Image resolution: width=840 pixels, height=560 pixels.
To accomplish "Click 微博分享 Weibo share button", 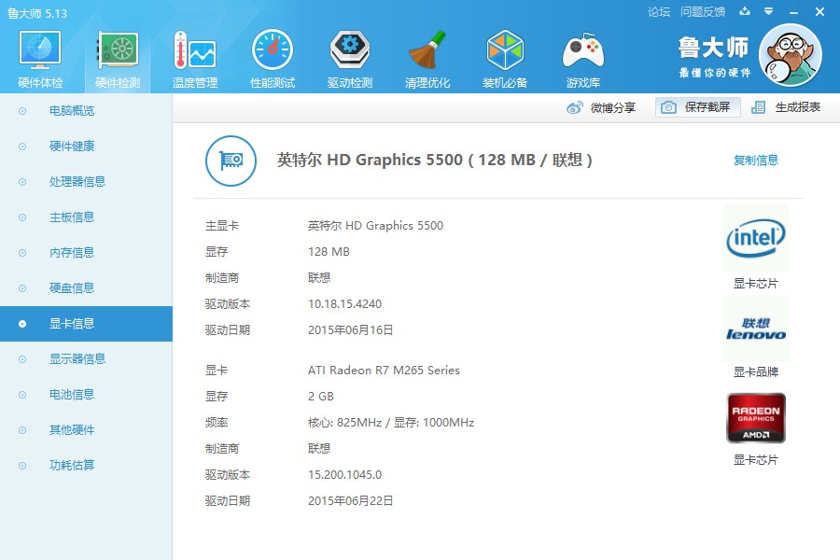I will click(602, 107).
